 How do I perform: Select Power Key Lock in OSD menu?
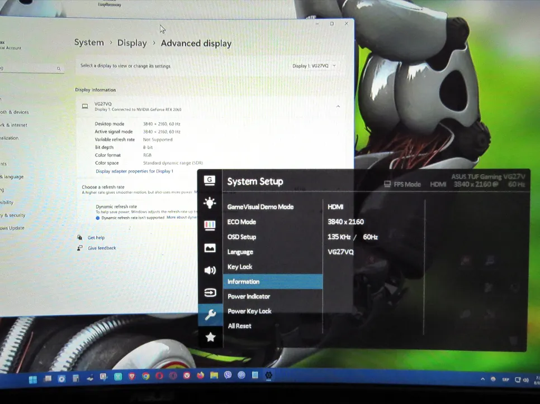coord(249,311)
